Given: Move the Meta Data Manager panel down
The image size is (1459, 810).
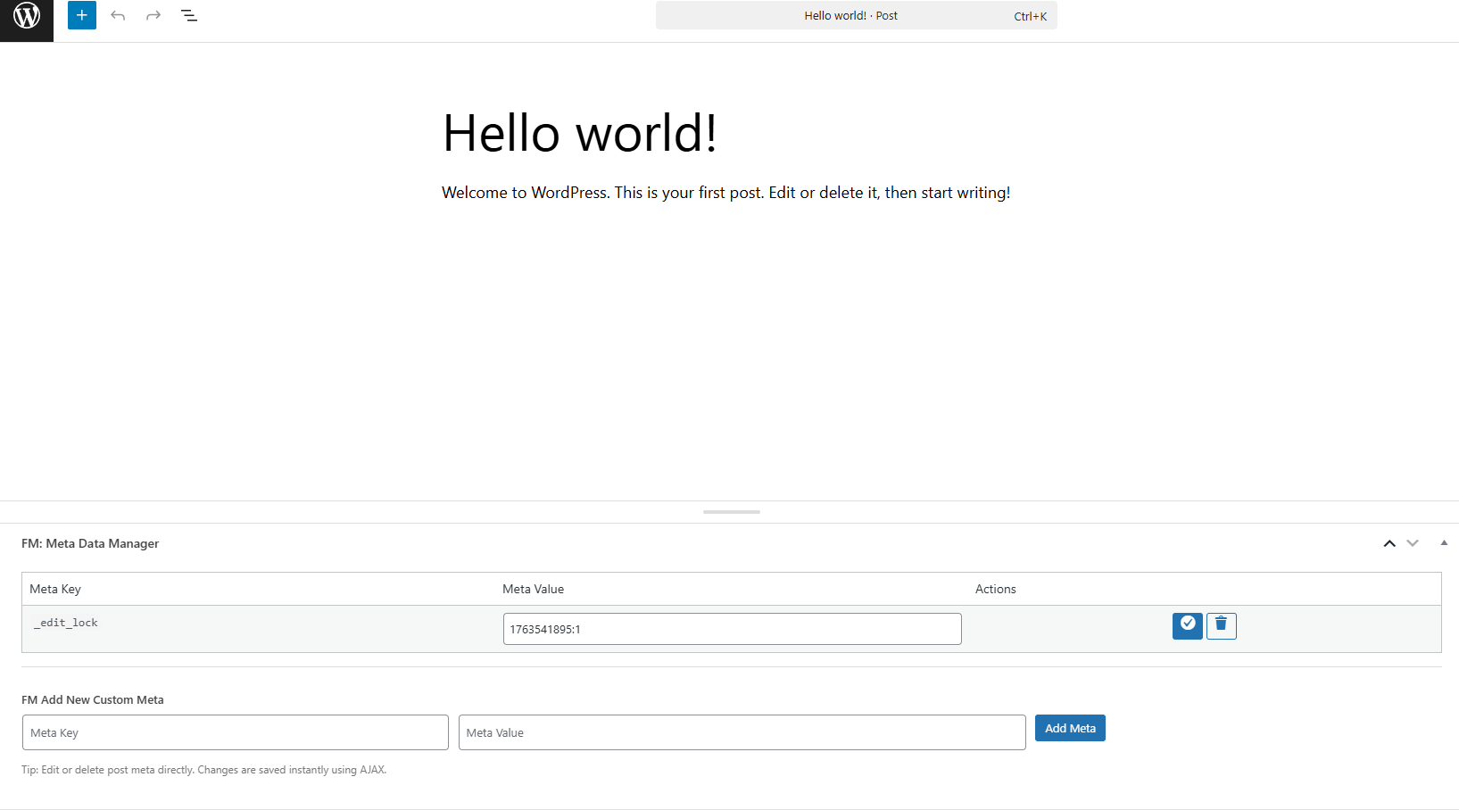Looking at the screenshot, I should click(x=1413, y=543).
